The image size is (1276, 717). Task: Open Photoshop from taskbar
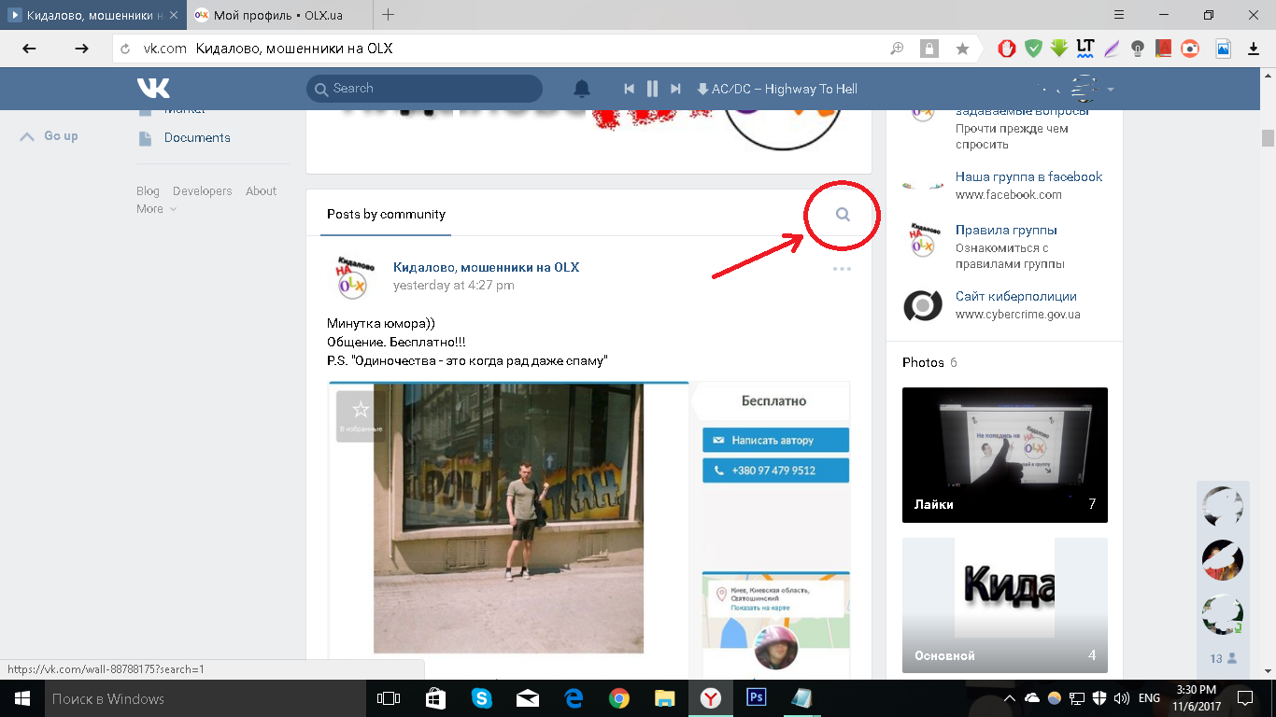757,698
